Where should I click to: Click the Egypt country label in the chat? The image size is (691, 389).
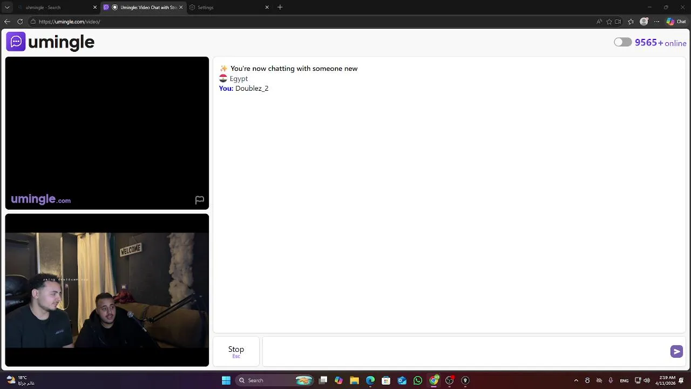(239, 78)
